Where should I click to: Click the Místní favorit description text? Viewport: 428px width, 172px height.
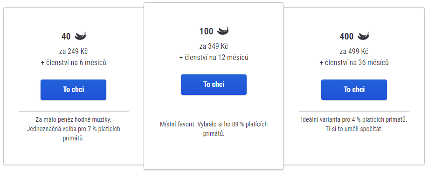[214, 129]
